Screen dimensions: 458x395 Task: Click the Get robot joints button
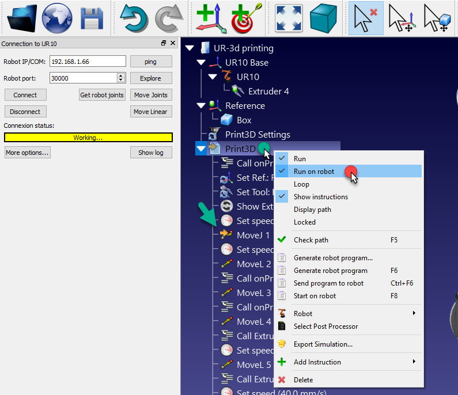coord(102,95)
